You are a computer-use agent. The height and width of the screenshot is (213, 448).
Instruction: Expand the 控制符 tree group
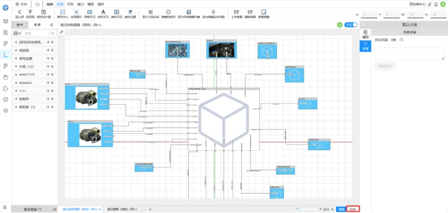coord(16,99)
